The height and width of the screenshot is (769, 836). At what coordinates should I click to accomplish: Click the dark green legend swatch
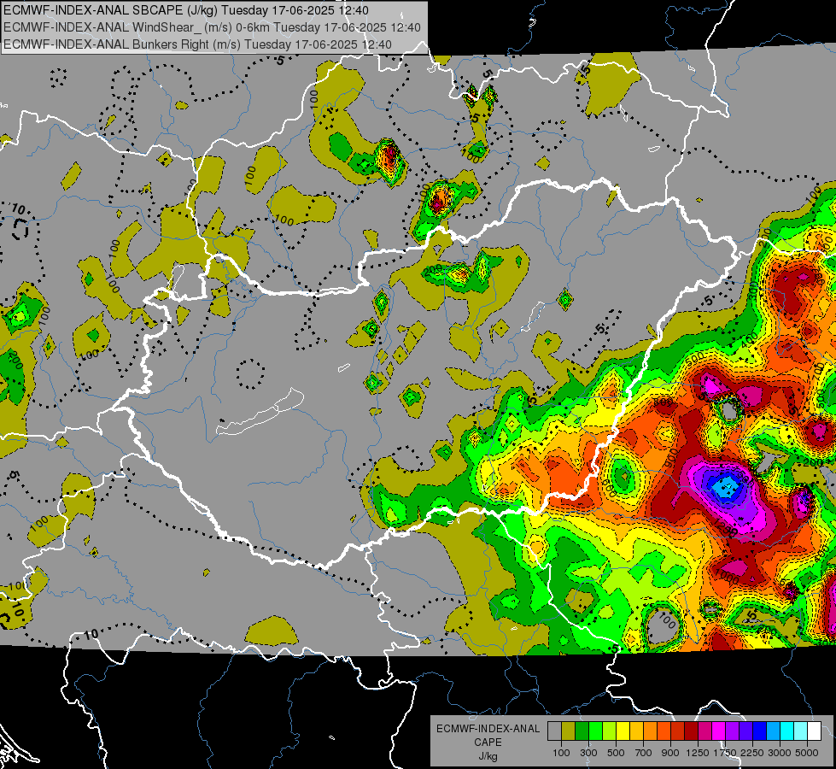(582, 731)
